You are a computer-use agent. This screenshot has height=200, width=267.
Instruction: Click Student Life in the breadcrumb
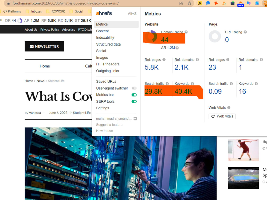tap(56, 81)
